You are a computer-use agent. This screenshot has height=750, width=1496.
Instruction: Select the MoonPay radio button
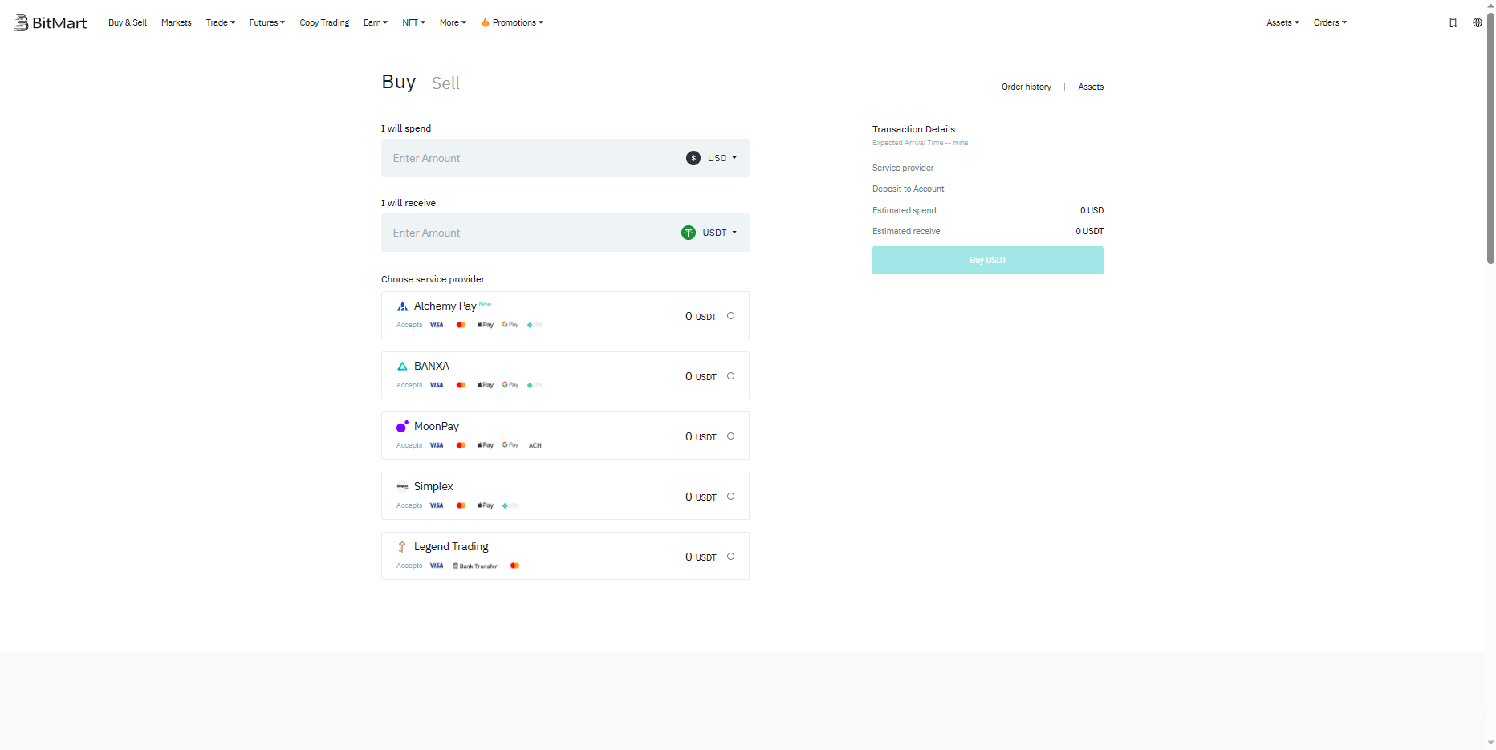pyautogui.click(x=730, y=436)
